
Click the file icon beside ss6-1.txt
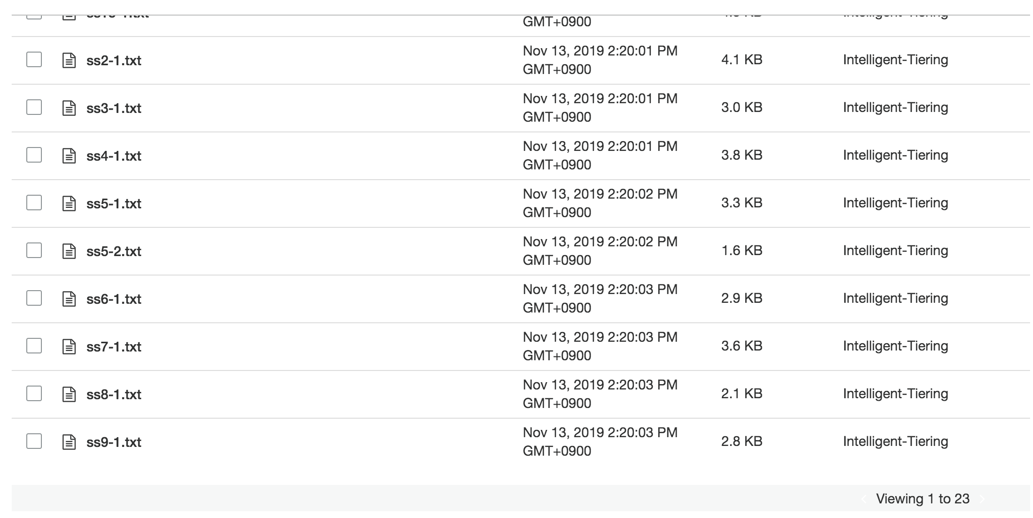click(x=69, y=299)
